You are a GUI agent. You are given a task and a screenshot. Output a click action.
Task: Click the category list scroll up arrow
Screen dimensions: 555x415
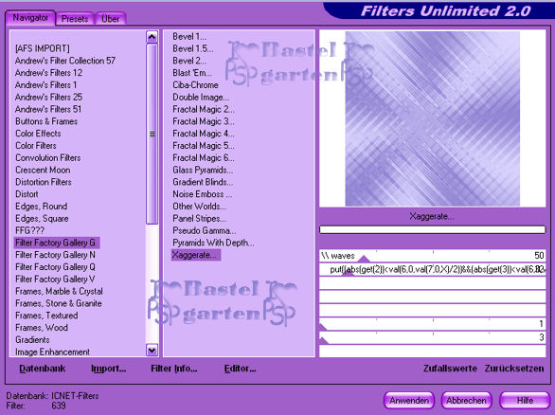click(x=152, y=36)
